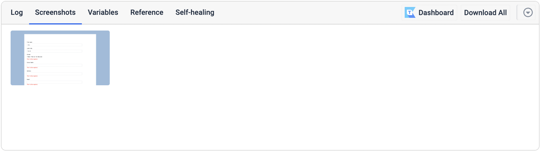Click the TestCafe Dashboard logo icon
This screenshot has width=542, height=153.
click(410, 13)
